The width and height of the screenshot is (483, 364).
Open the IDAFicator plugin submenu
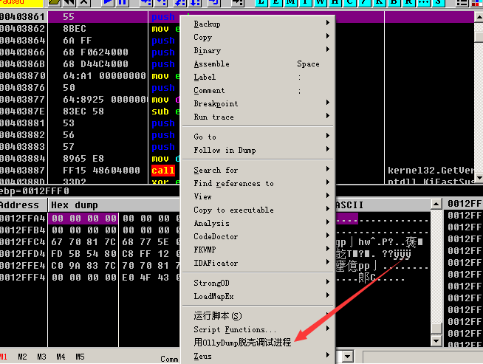click(x=258, y=263)
